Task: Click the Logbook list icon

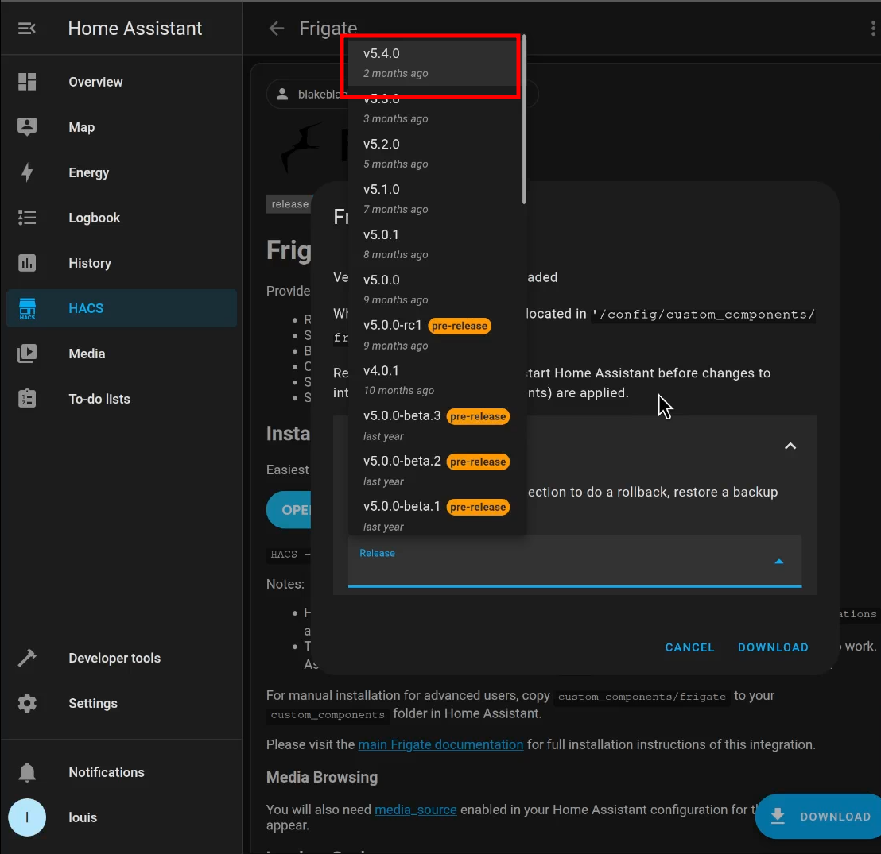Action: [26, 218]
